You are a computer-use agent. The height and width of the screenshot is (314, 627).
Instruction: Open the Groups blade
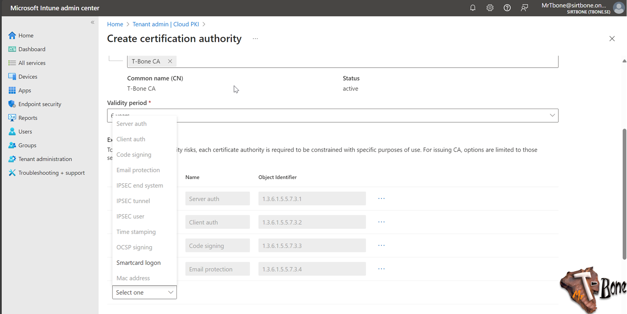pos(26,145)
